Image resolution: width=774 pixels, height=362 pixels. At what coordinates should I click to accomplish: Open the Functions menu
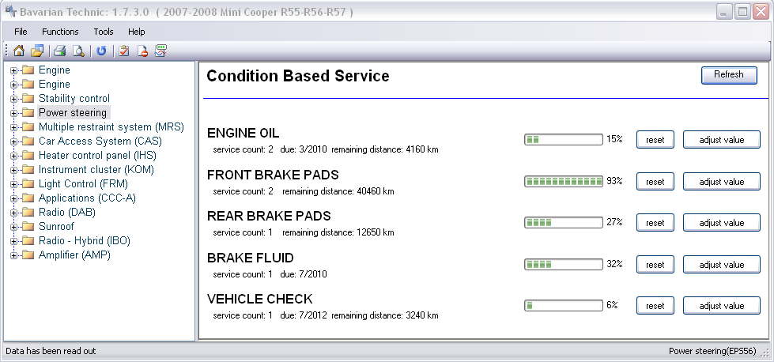(x=60, y=32)
